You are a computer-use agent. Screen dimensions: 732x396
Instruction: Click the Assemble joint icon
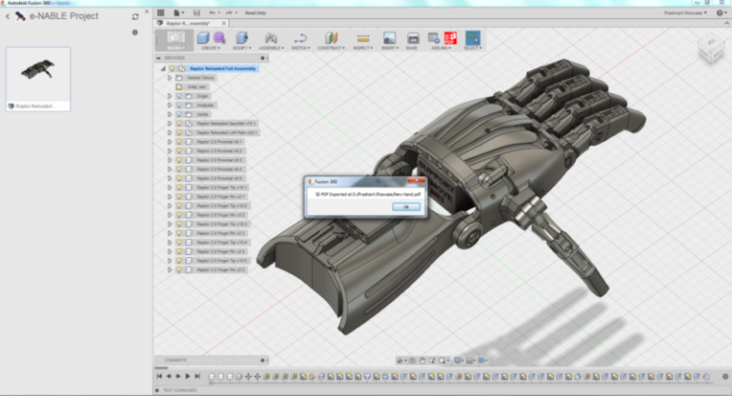tap(271, 38)
